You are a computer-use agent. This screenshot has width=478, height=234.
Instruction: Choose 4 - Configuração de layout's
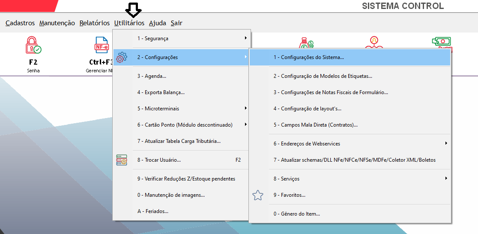click(x=350, y=108)
